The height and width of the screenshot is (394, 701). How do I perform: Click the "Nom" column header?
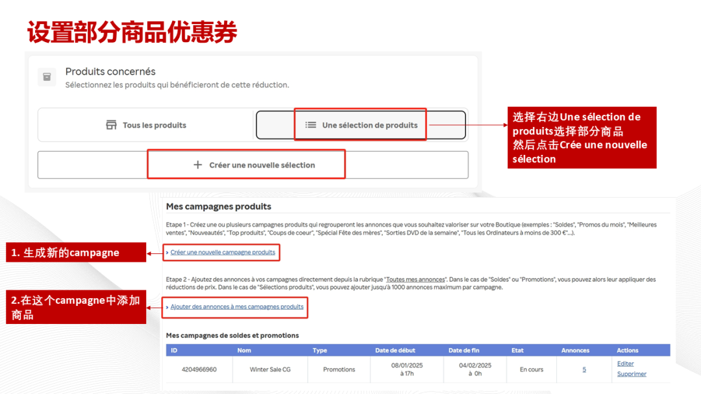pyautogui.click(x=244, y=350)
